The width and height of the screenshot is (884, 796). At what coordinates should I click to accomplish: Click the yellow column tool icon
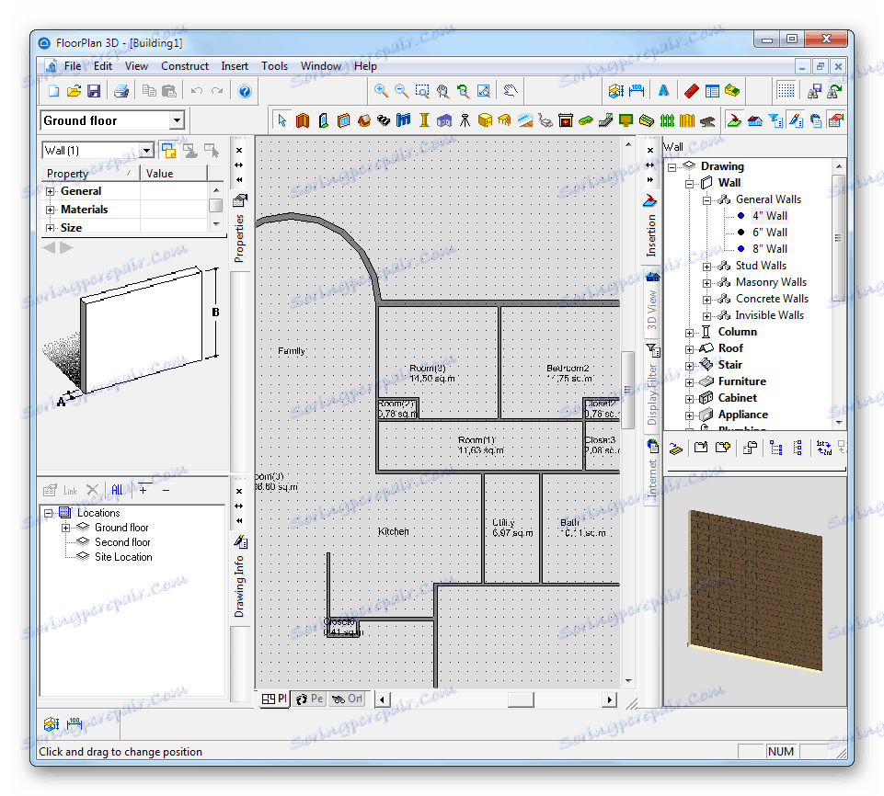click(424, 120)
